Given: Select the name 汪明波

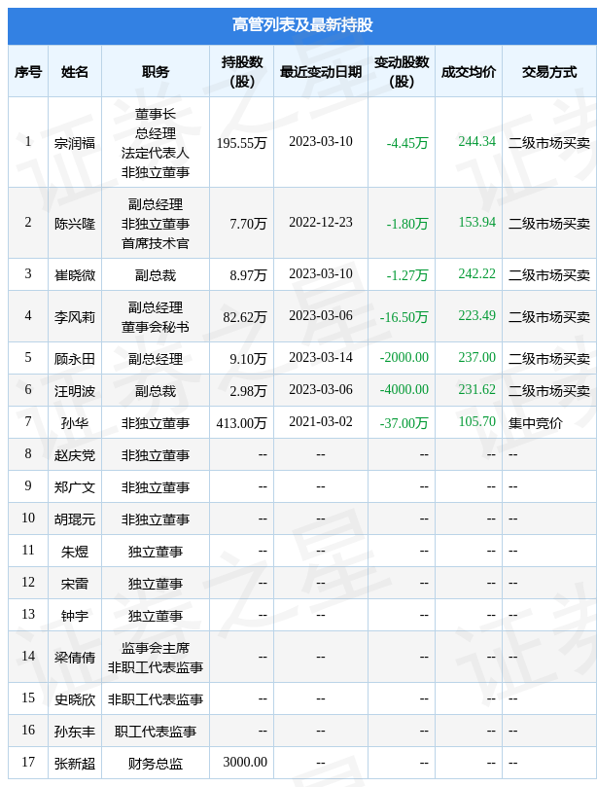Looking at the screenshot, I should pyautogui.click(x=75, y=390).
